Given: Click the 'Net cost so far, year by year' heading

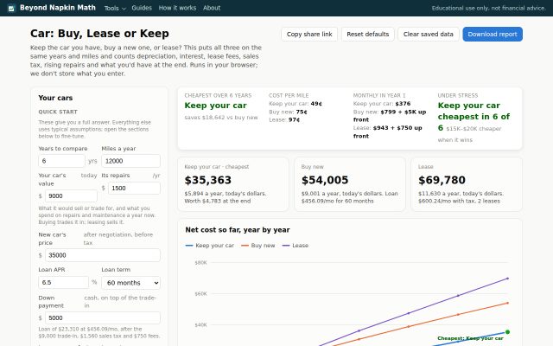Looking at the screenshot, I should [238, 230].
